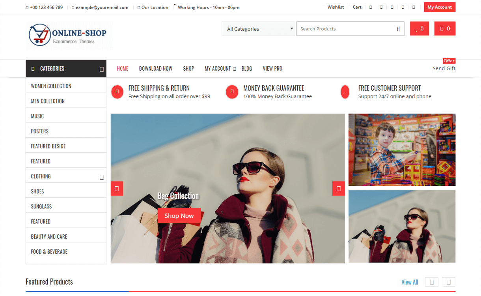Open the All Categories dropdown

[x=258, y=29]
